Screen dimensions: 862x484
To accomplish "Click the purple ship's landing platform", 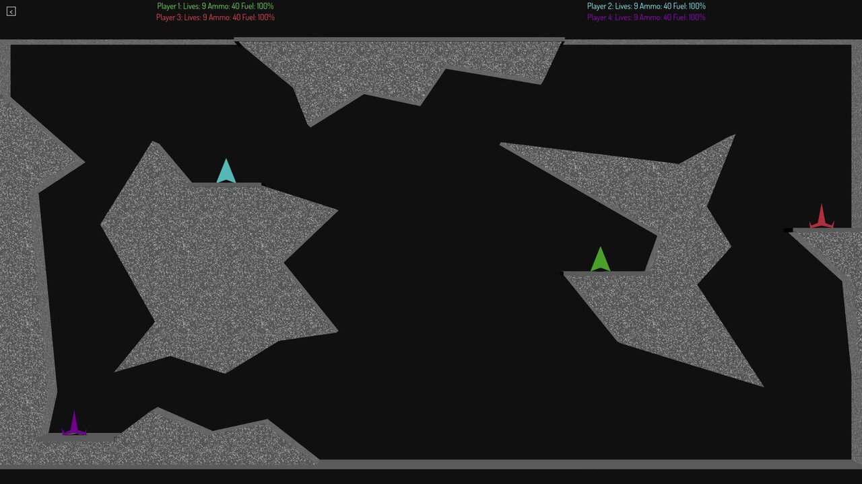I will click(x=77, y=438).
